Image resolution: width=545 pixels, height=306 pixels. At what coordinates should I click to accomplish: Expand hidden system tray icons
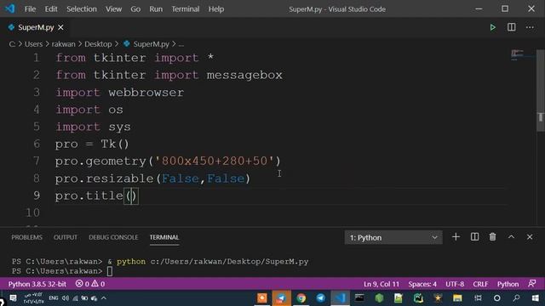coord(104,298)
